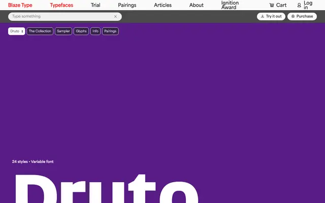
Task: Open the Articles page
Action: pyautogui.click(x=162, y=5)
